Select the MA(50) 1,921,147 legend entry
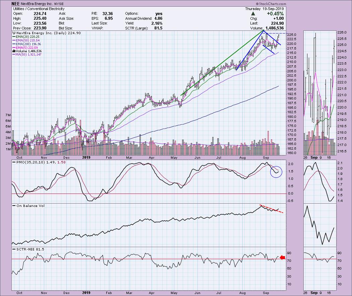 [28, 55]
